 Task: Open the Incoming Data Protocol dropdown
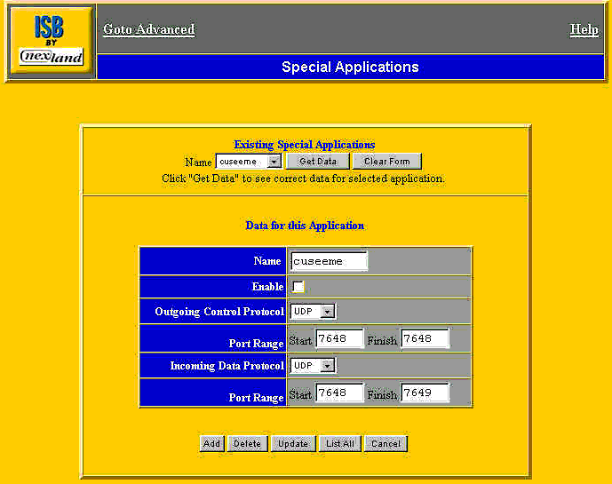click(313, 366)
